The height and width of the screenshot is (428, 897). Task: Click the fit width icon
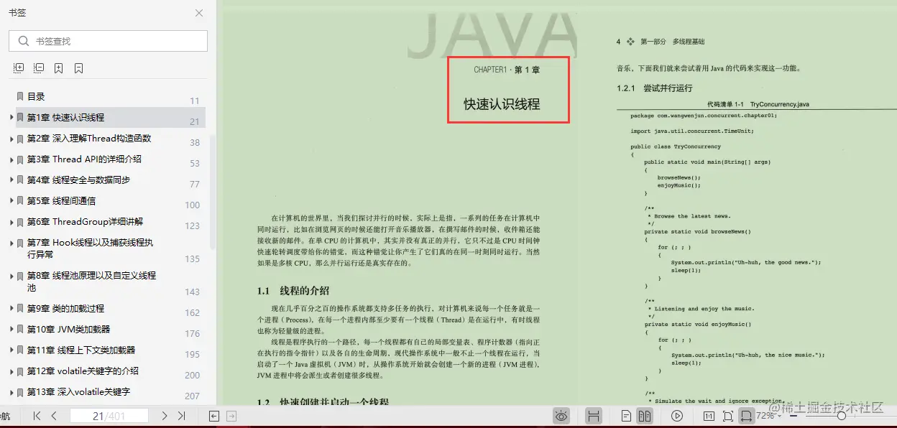pos(747,415)
